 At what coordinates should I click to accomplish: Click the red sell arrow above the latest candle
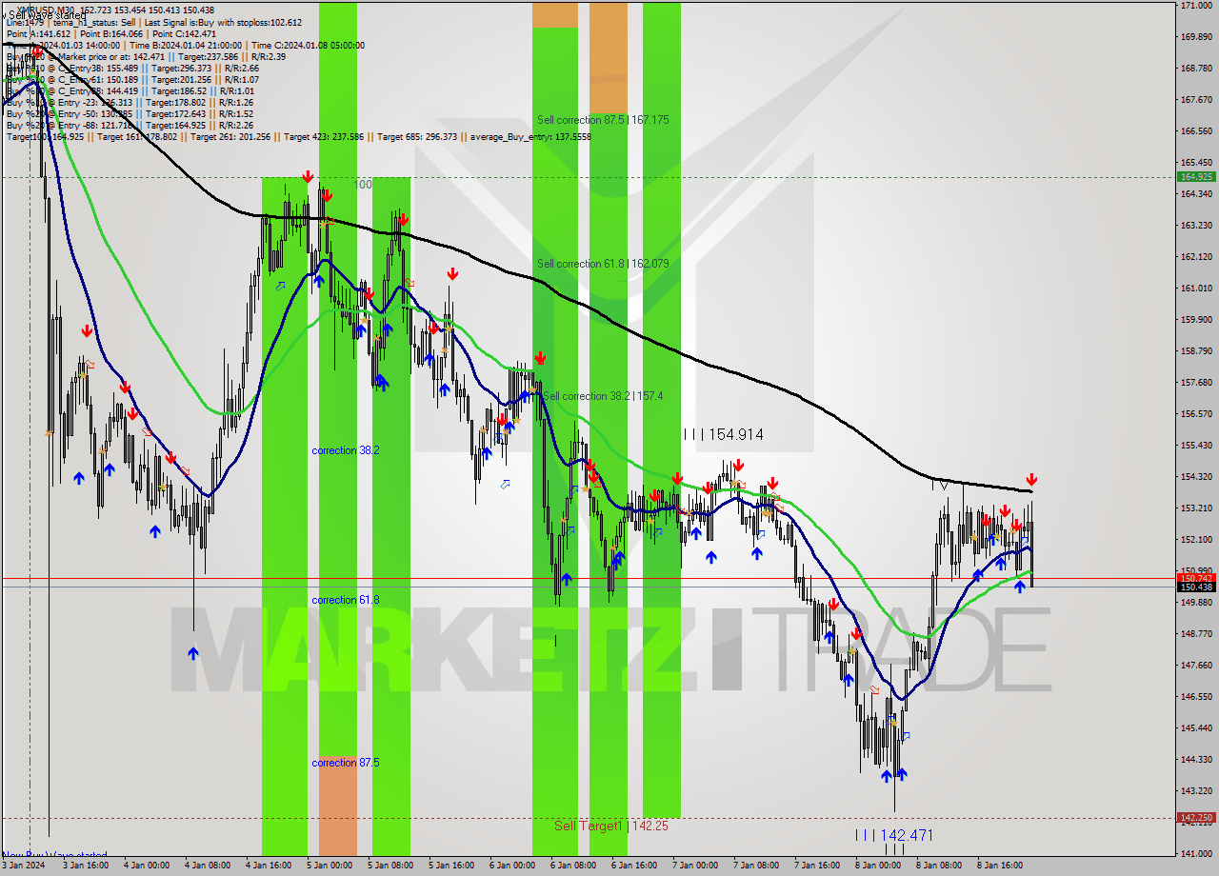pyautogui.click(x=1031, y=480)
